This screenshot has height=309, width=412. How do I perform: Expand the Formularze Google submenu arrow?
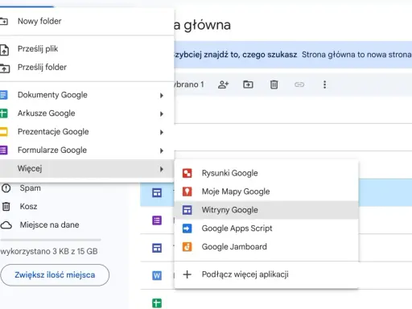click(162, 150)
